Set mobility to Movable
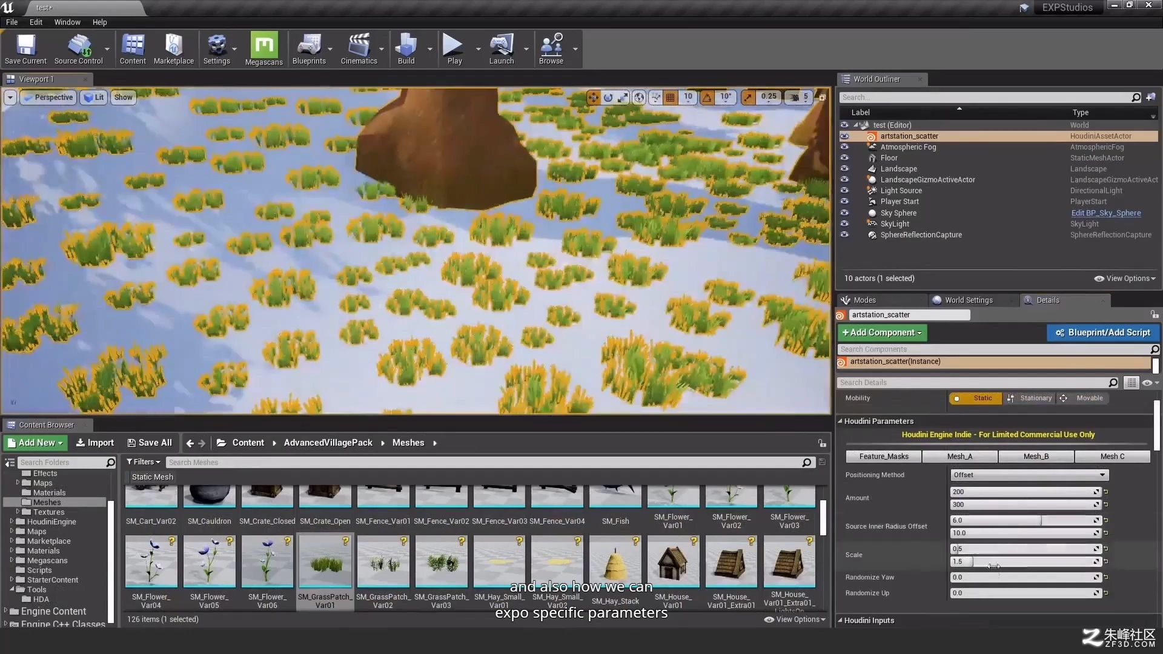Viewport: 1163px width, 654px height. (1083, 398)
